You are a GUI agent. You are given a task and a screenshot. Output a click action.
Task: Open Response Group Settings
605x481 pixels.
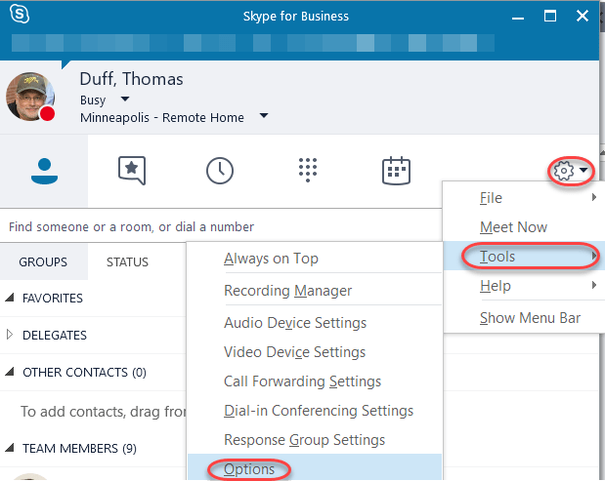pos(315,439)
